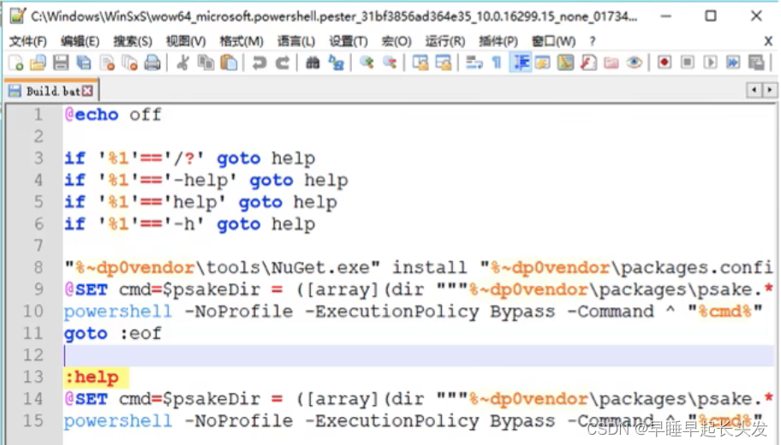781x445 pixels.
Task: Click the "if '%1'=='-help' goto help" line
Action: (x=206, y=180)
